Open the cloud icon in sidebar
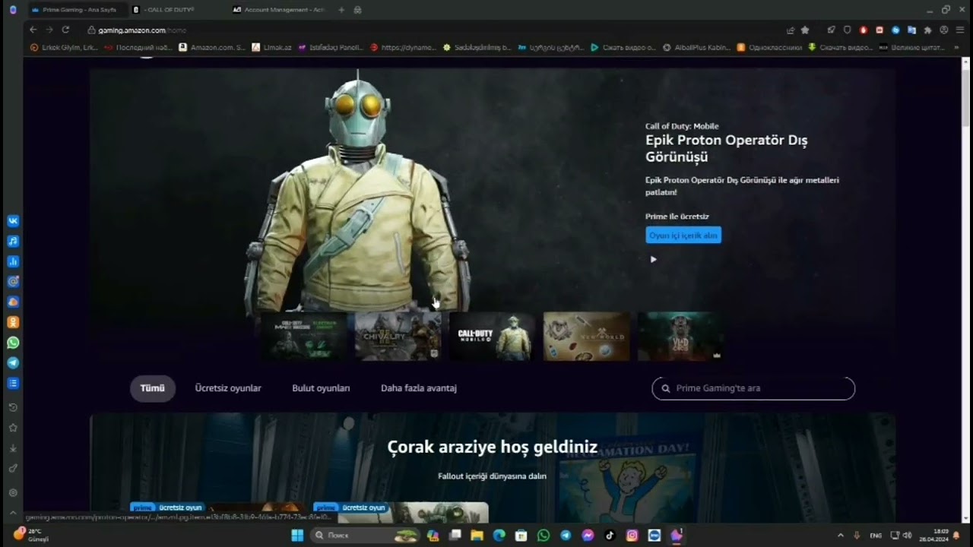Image resolution: width=973 pixels, height=547 pixels. (13, 302)
